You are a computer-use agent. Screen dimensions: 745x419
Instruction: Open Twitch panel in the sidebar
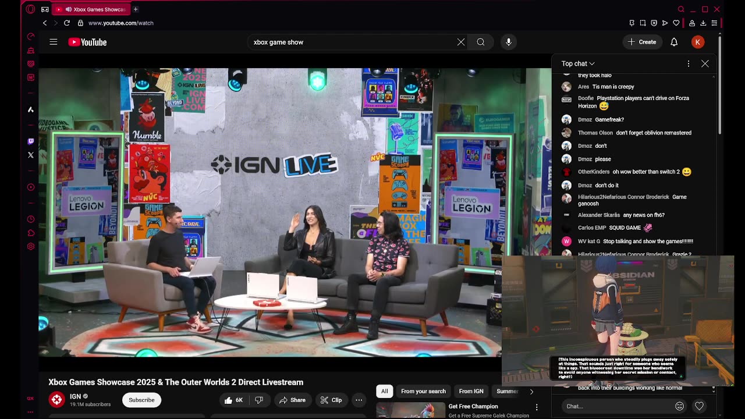pos(31,141)
